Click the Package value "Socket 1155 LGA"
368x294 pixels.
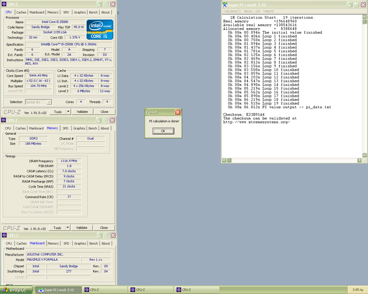click(55, 32)
